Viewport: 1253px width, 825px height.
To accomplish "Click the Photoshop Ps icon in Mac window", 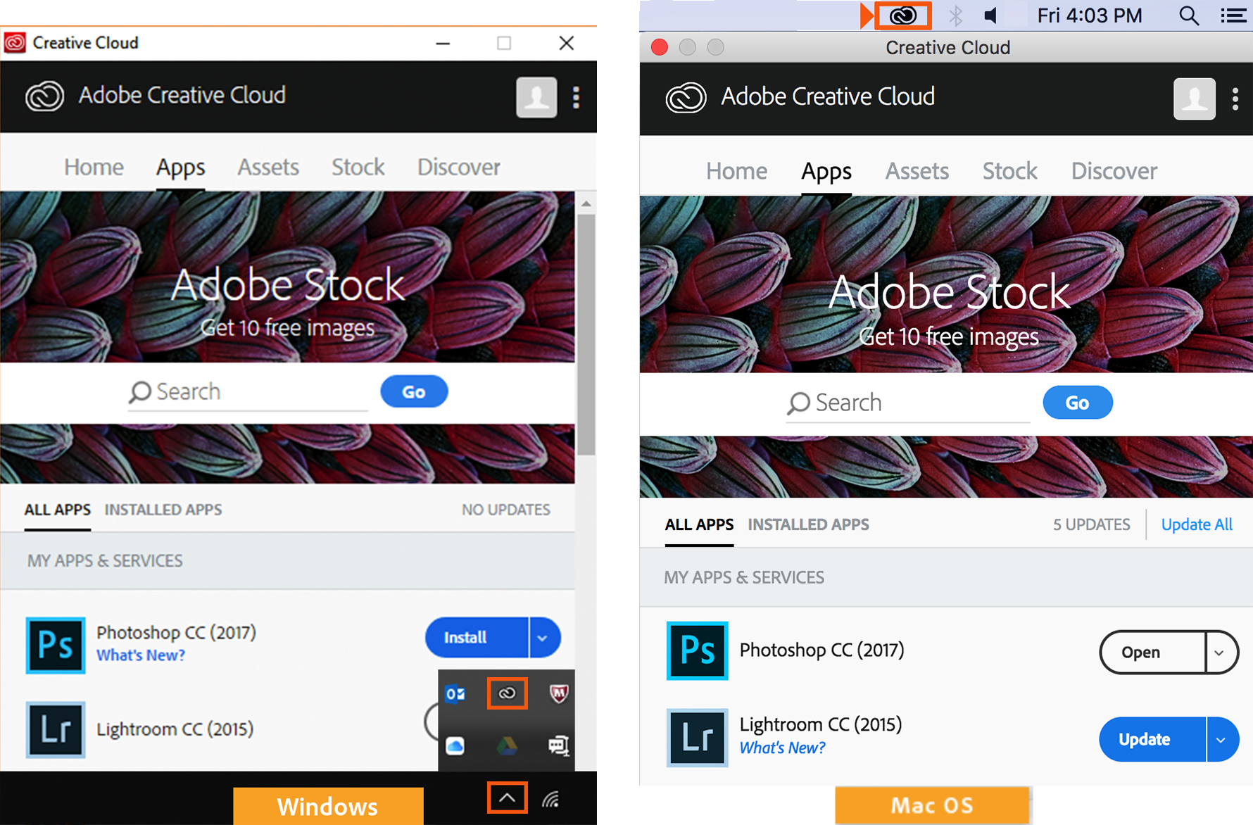I will click(697, 650).
